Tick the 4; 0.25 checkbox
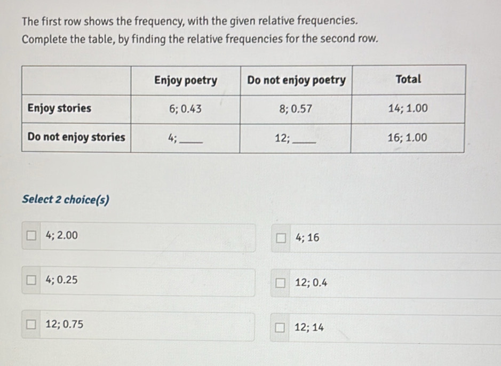The width and height of the screenshot is (501, 366). point(33,280)
